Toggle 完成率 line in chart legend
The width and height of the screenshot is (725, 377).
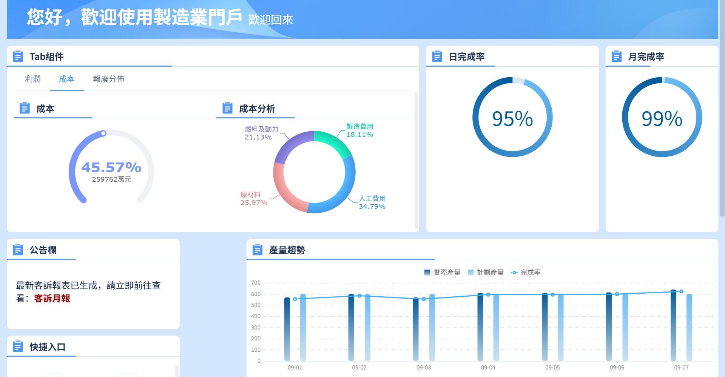(x=526, y=272)
